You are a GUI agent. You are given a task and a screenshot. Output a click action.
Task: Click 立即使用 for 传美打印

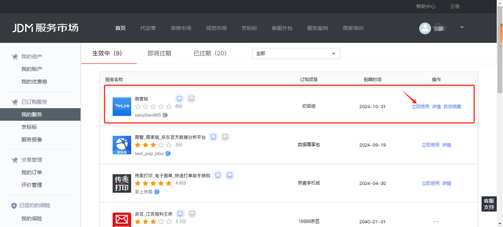pos(431,183)
